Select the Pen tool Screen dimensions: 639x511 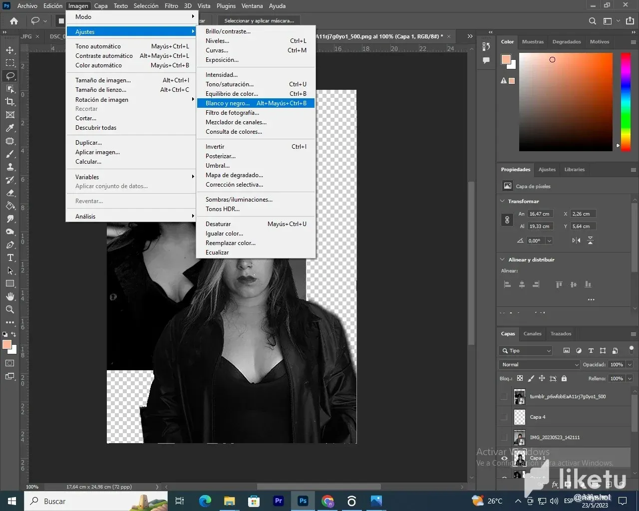click(10, 245)
